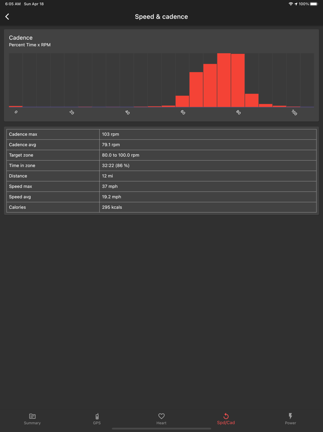This screenshot has width=323, height=432.
Task: Select the 19.2 mph speed avg value
Action: 111,197
